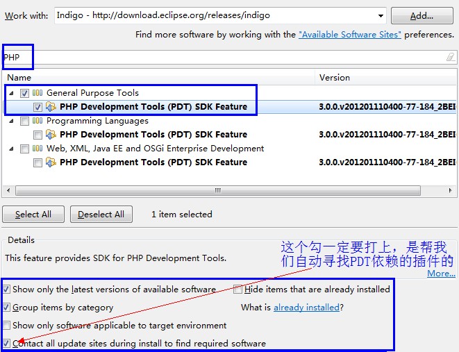Select PHP Development Tools row under Programming Languages
This screenshot has height=352, width=459.
[153, 135]
